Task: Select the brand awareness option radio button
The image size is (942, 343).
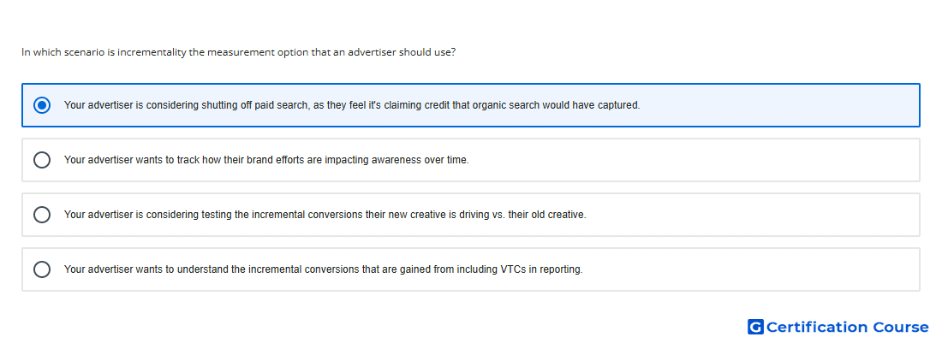Action: [x=42, y=160]
